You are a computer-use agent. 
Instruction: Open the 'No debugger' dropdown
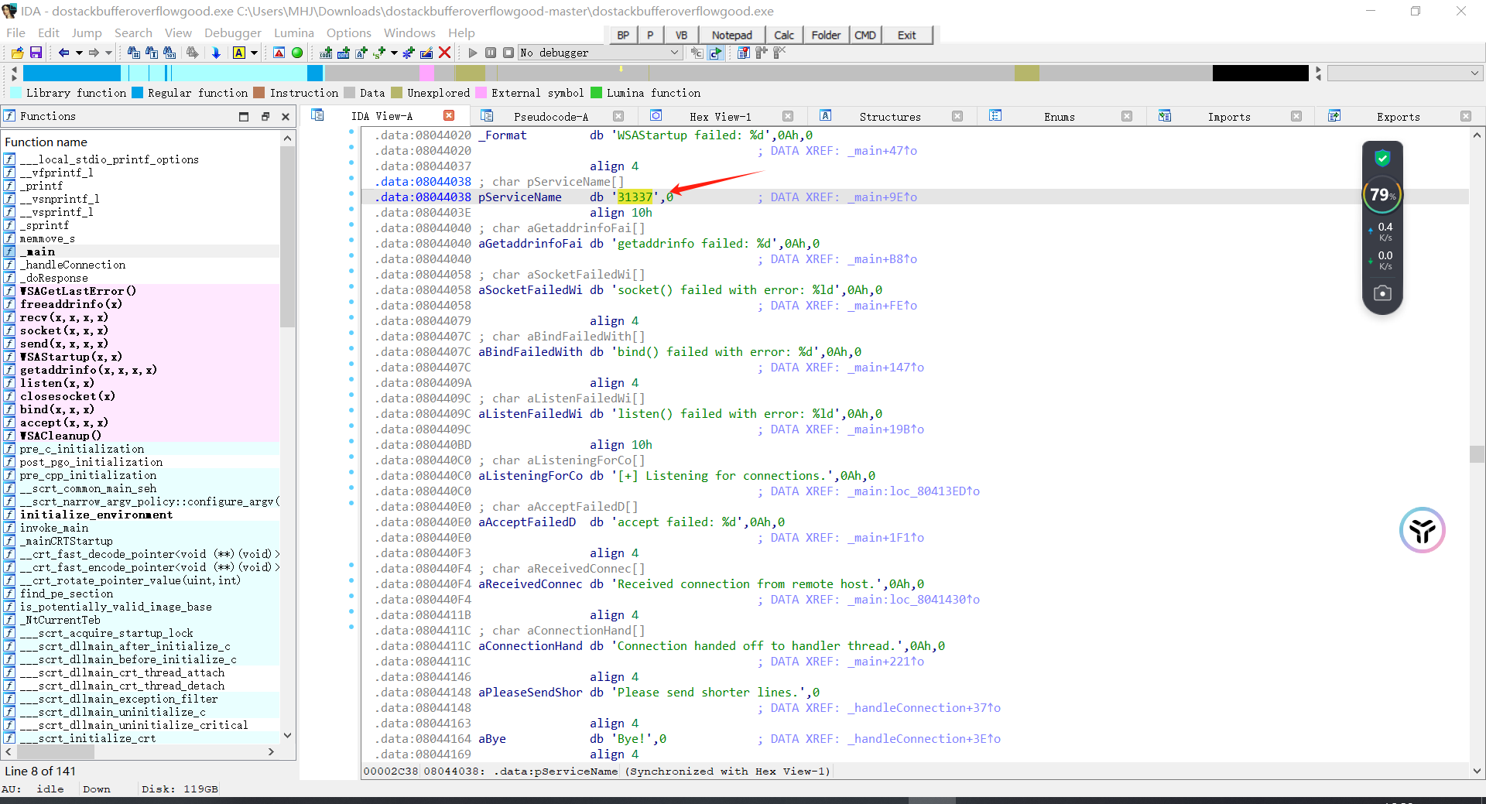(x=674, y=53)
